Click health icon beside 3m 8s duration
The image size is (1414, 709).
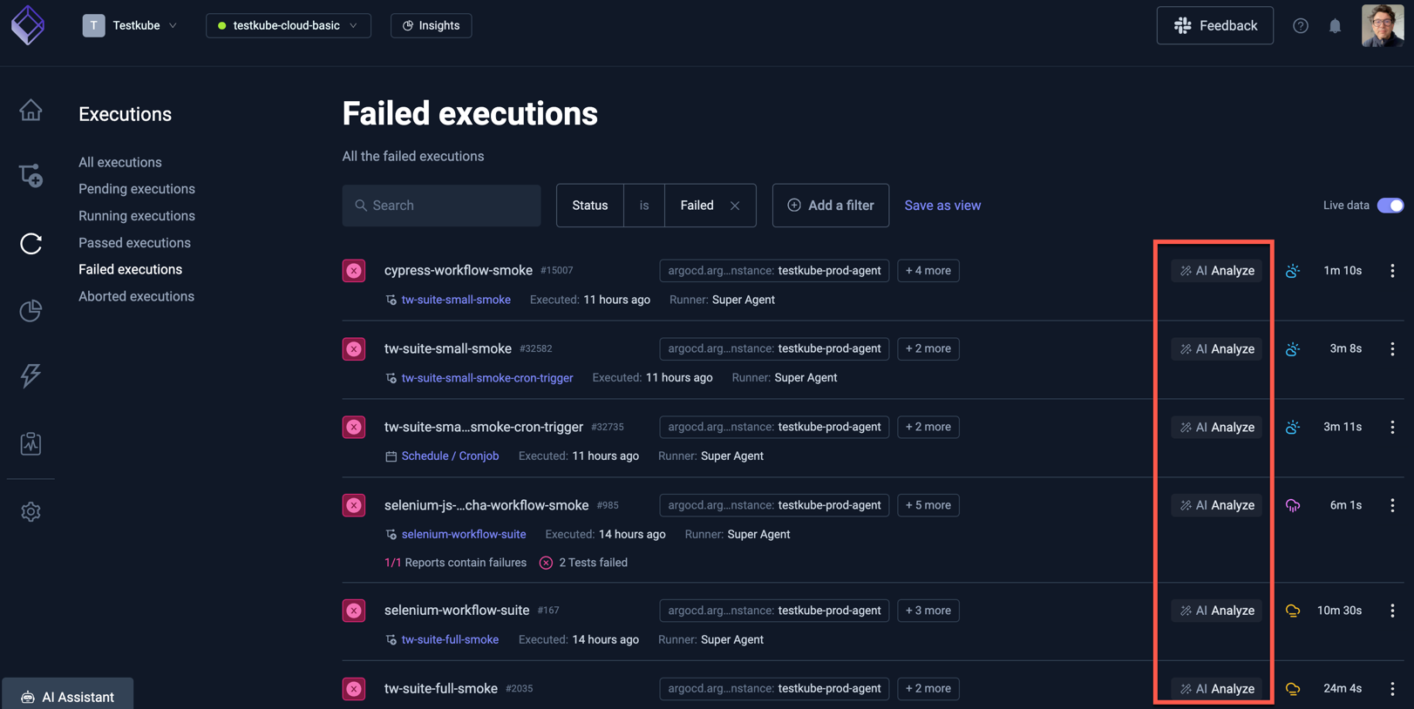click(1293, 349)
